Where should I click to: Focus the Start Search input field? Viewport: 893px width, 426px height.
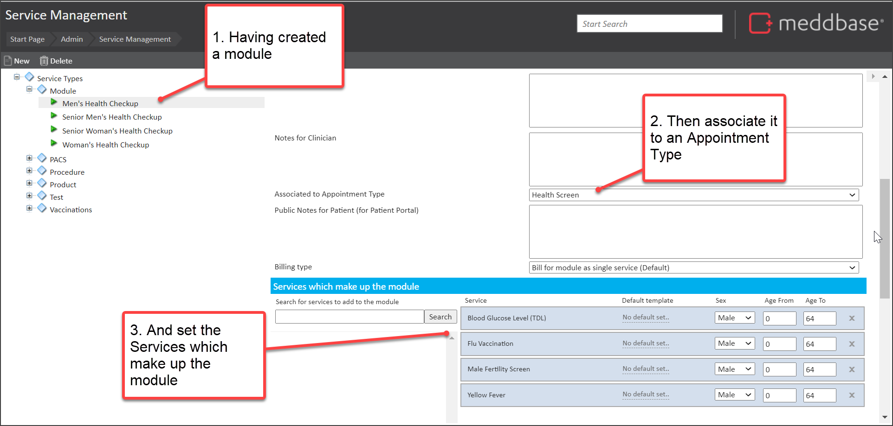[x=649, y=24]
